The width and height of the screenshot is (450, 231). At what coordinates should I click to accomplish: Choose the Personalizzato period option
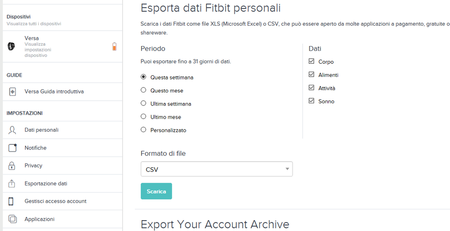coord(143,129)
